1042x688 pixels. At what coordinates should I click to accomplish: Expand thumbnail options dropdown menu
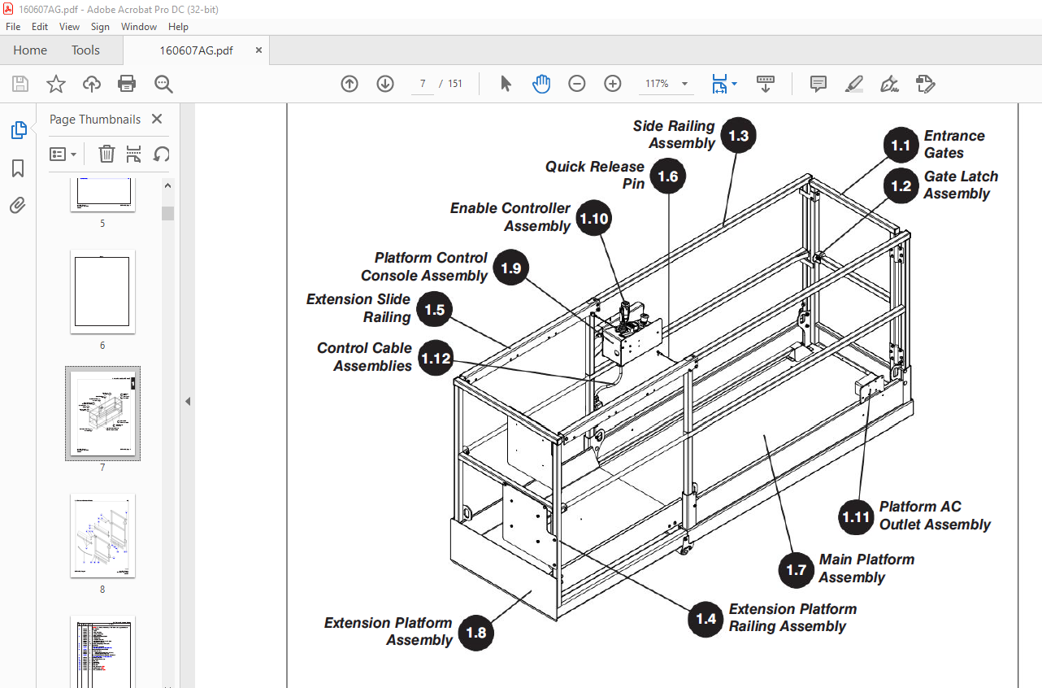click(x=63, y=154)
